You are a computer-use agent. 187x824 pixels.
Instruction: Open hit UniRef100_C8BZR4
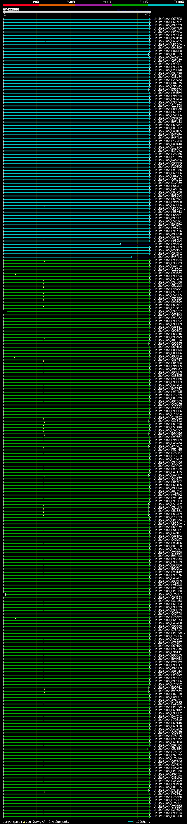point(168,350)
